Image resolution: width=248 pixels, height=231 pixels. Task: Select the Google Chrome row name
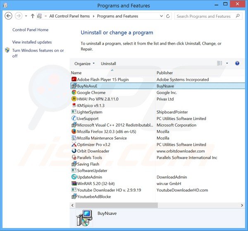click(x=91, y=92)
